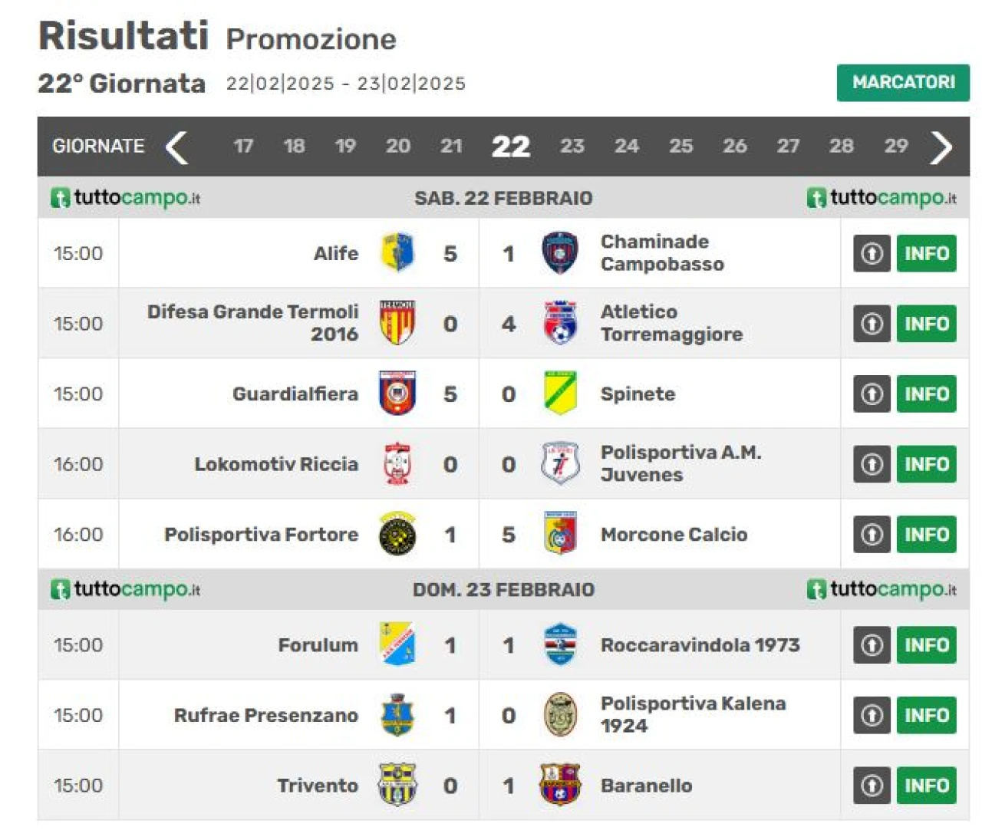Select the Spinete green-yellow crest
The image size is (982, 837).
point(560,394)
